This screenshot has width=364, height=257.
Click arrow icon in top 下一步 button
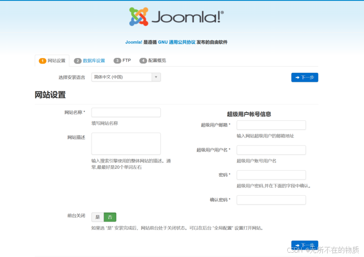tap(297, 77)
